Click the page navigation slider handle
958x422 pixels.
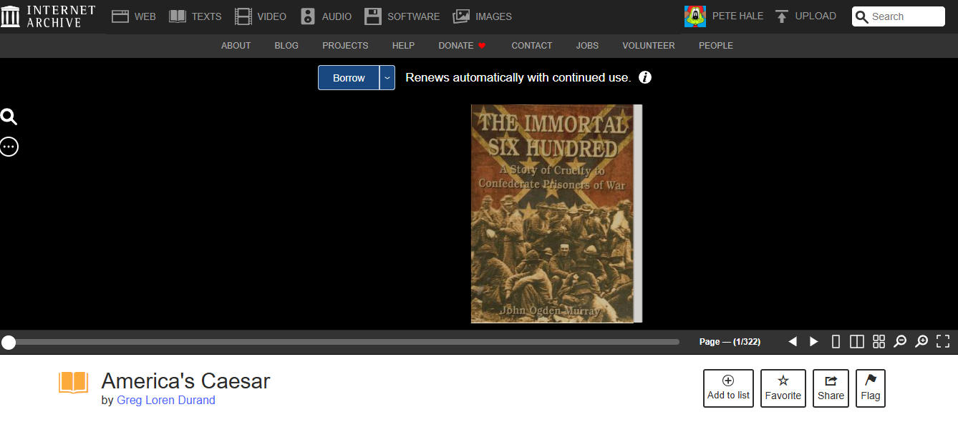coord(8,343)
